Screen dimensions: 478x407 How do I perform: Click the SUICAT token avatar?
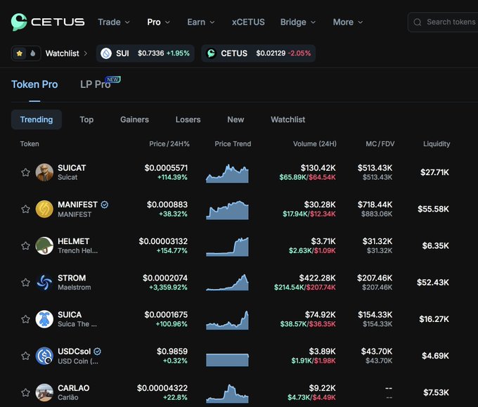pos(44,172)
